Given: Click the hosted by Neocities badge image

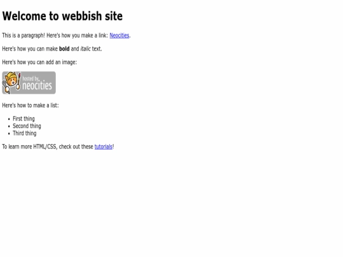Looking at the screenshot, I should coord(29,83).
